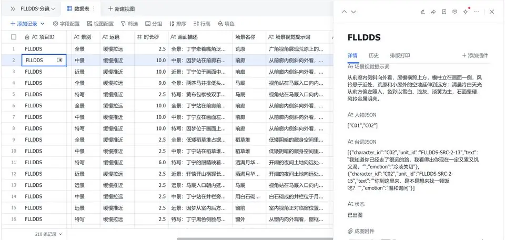The image size is (505, 240).
Task: Click the lock icon beside 项目ID header
Action: pos(27,37)
